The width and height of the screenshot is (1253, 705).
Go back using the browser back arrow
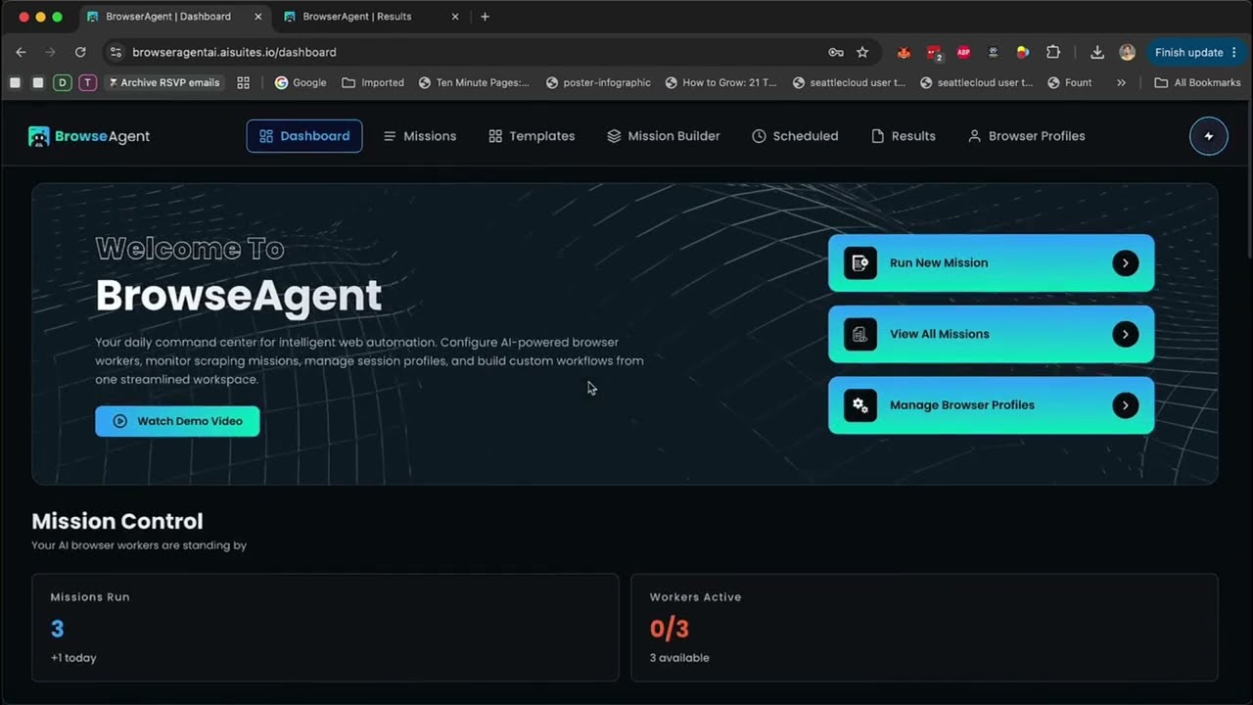(x=21, y=52)
